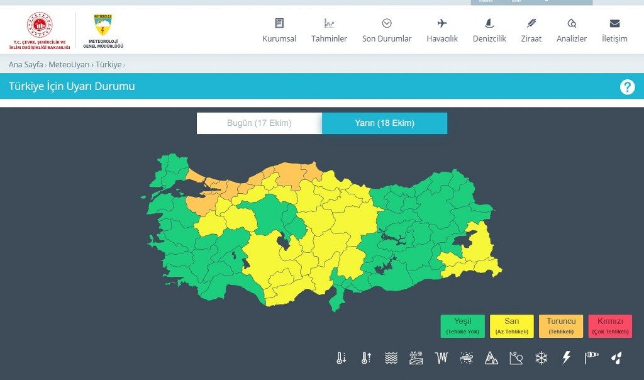Image resolution: width=644 pixels, height=380 pixels.
Task: Click the Sarı (Az Tehlikeli) legend
Action: pyautogui.click(x=512, y=326)
